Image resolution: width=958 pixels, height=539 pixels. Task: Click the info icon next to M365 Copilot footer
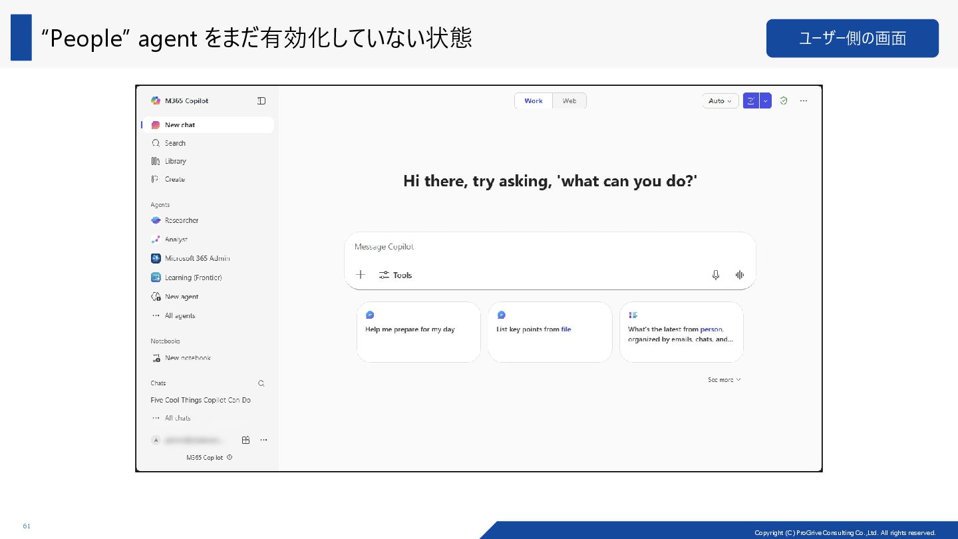[230, 457]
